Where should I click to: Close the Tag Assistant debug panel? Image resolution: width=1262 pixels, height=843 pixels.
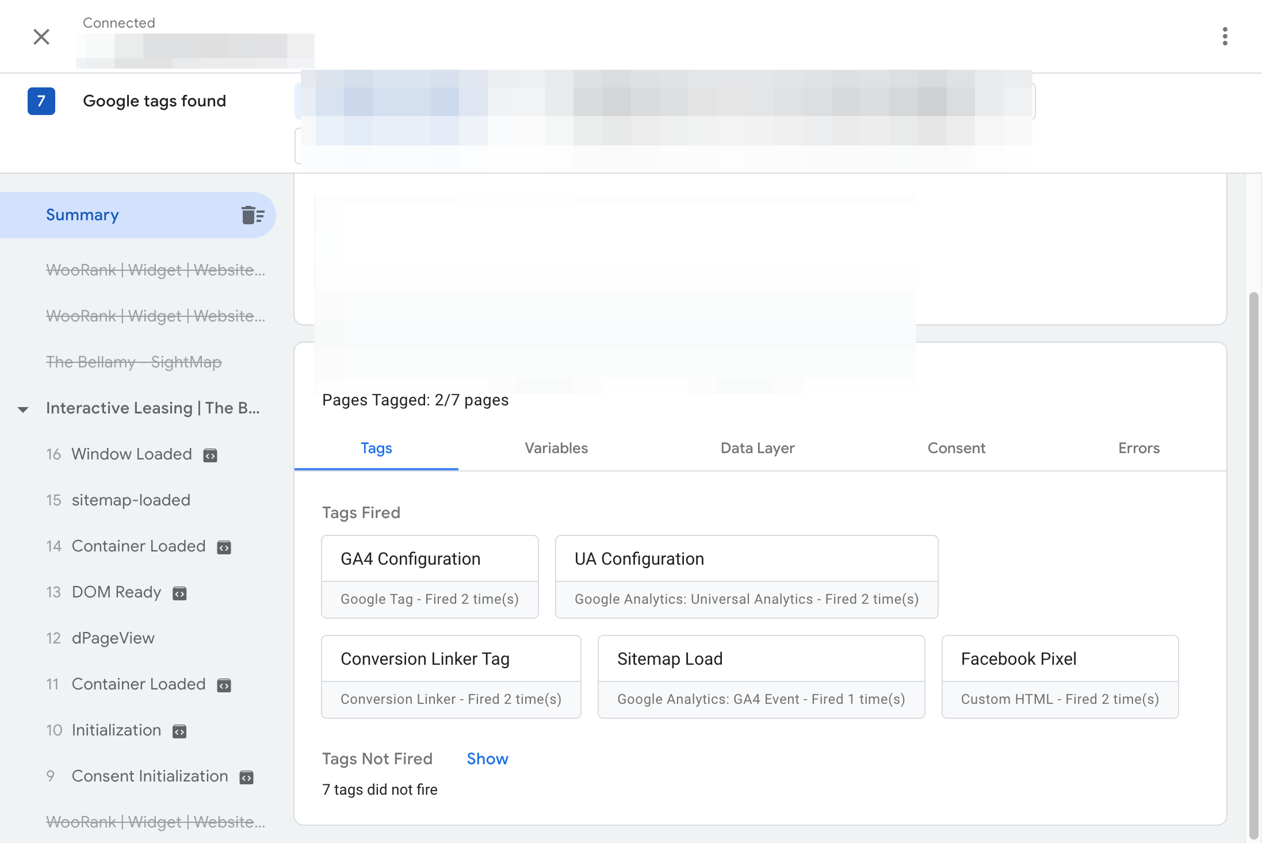click(x=41, y=37)
